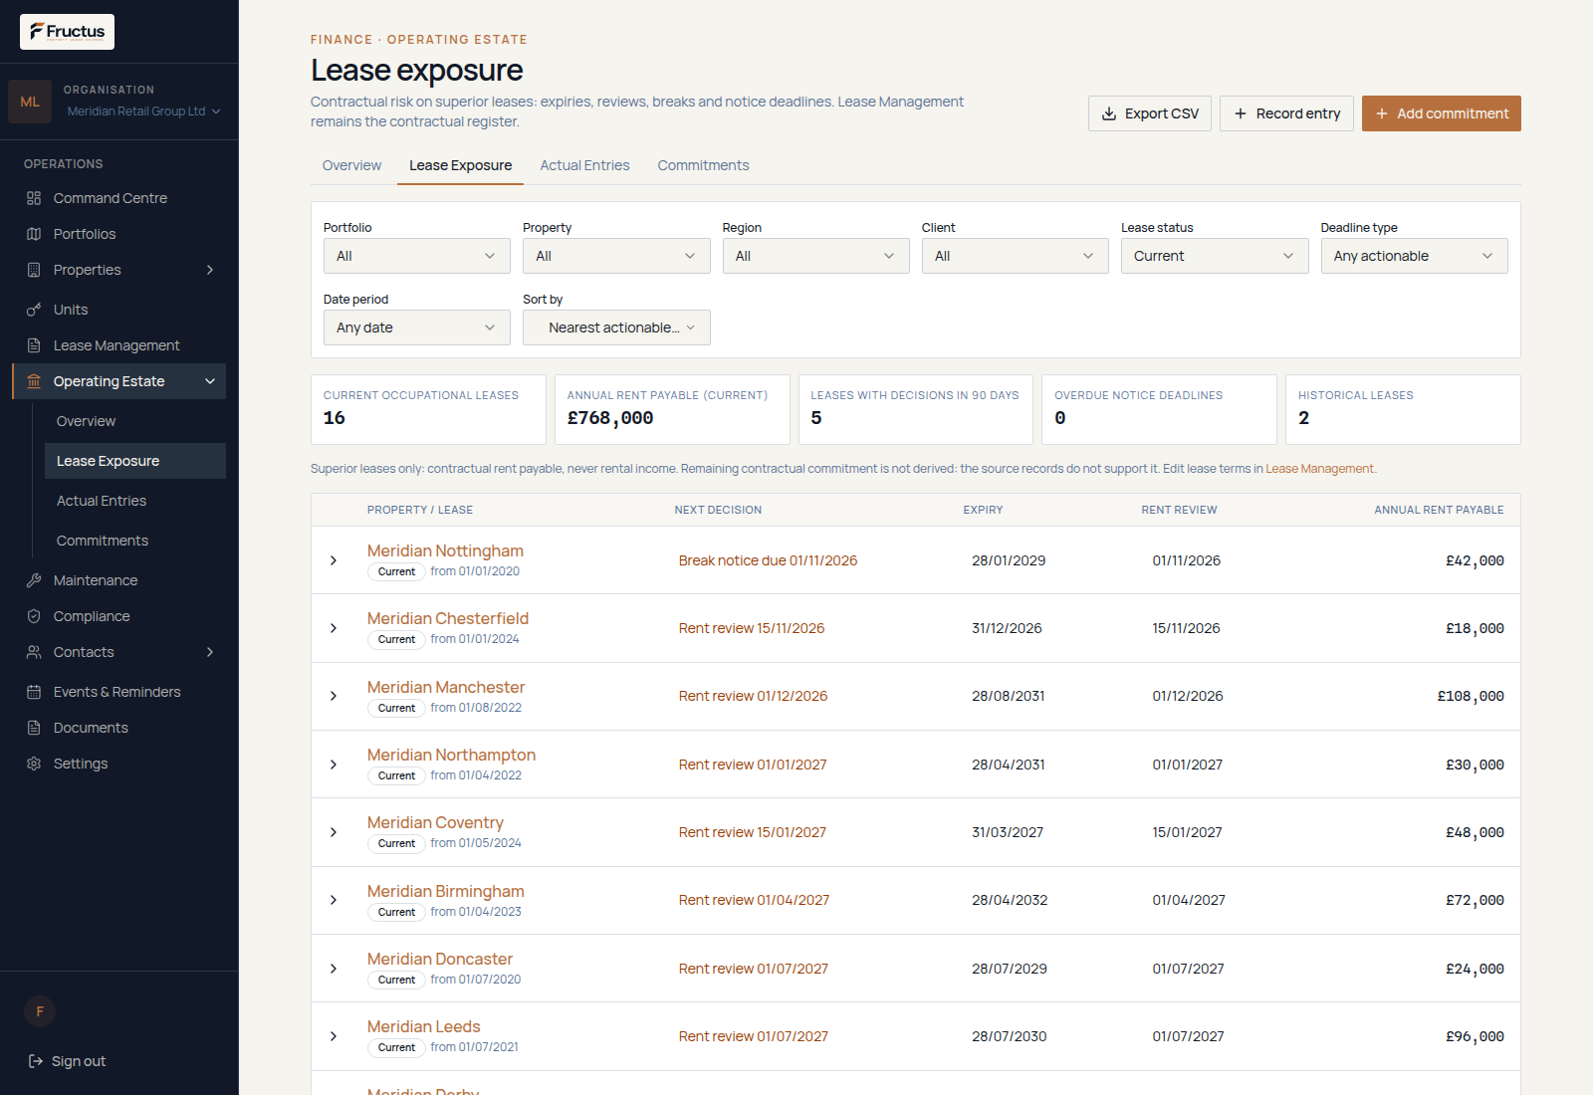Open Meridian Chesterfield lease link
The height and width of the screenshot is (1095, 1593).
(x=448, y=618)
